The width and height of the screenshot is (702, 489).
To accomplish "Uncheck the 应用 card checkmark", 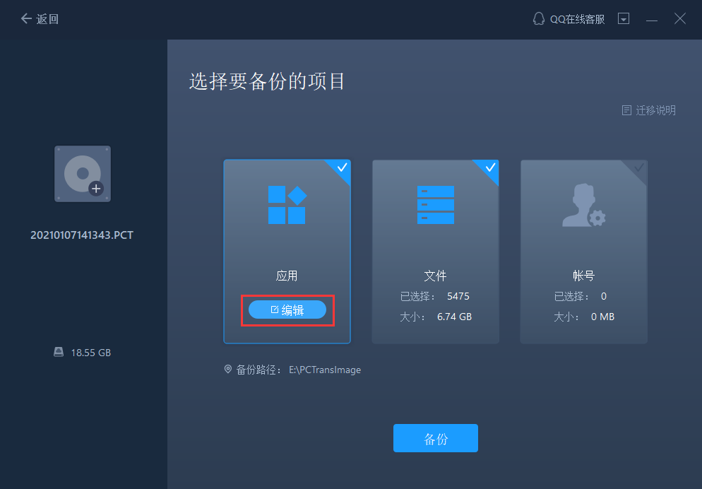I will pyautogui.click(x=342, y=168).
